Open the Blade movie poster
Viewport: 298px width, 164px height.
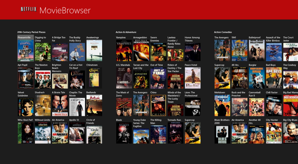[124, 133]
